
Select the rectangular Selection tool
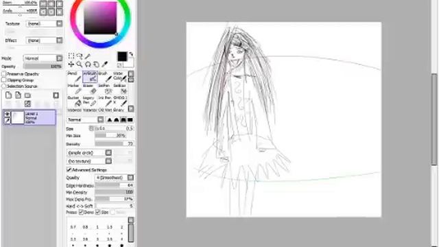[71, 56]
